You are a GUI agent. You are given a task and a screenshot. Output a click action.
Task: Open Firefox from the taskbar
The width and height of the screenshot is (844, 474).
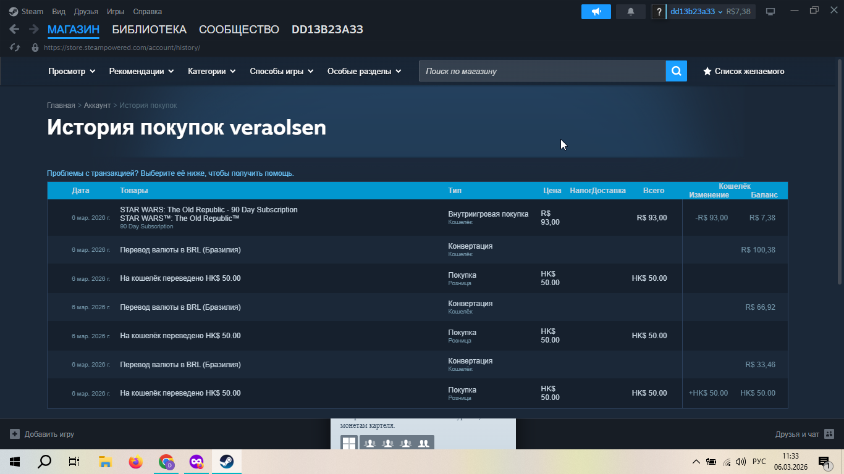pyautogui.click(x=135, y=462)
